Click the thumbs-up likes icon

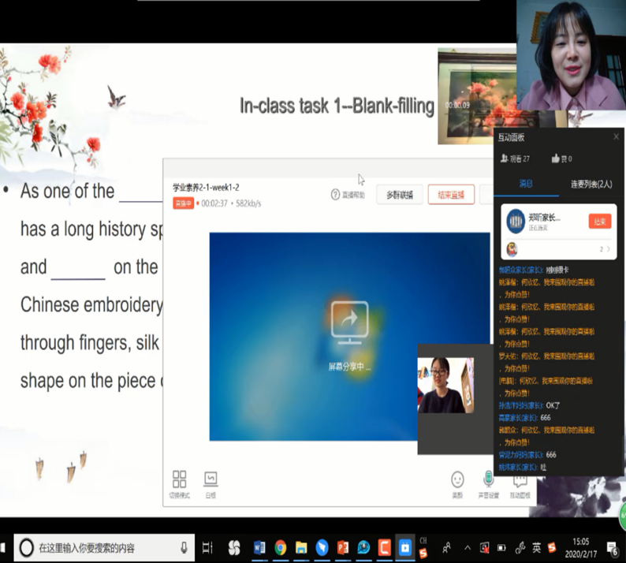click(x=556, y=158)
